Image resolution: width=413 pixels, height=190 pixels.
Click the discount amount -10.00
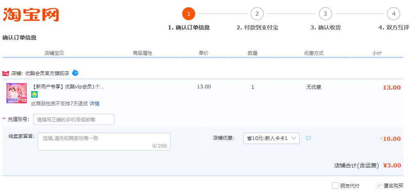(x=390, y=139)
